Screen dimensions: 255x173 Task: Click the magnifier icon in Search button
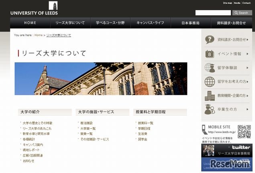pyautogui.click(x=236, y=13)
